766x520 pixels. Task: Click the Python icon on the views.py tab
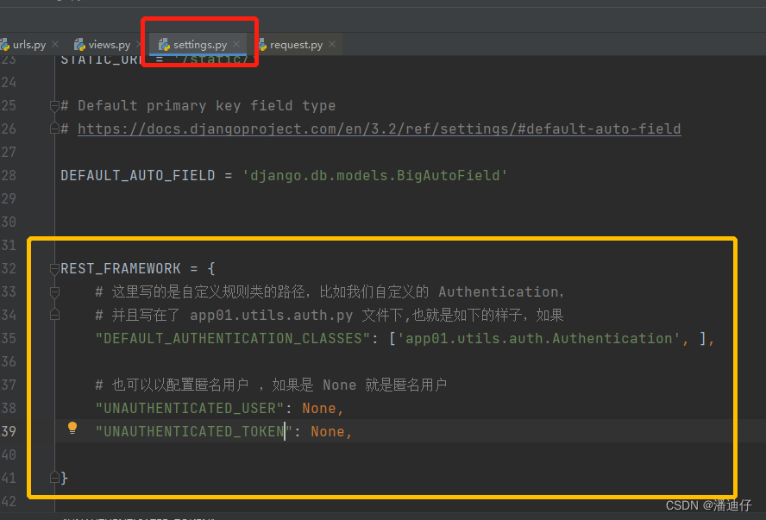[x=81, y=43]
